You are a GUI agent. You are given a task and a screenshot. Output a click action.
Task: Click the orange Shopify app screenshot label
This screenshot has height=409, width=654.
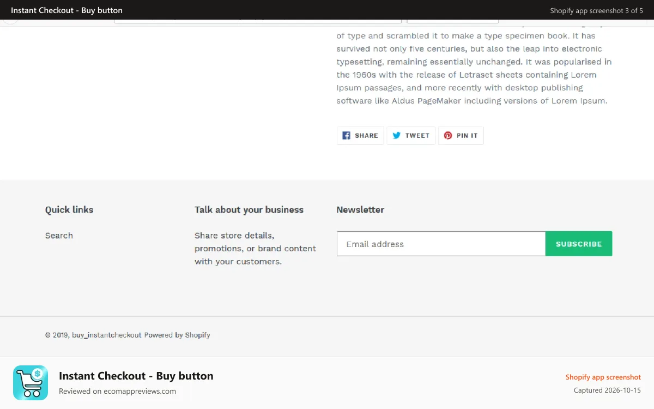[603, 377]
